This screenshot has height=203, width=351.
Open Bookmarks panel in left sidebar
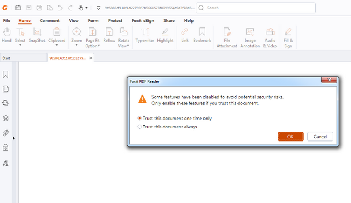click(x=5, y=74)
